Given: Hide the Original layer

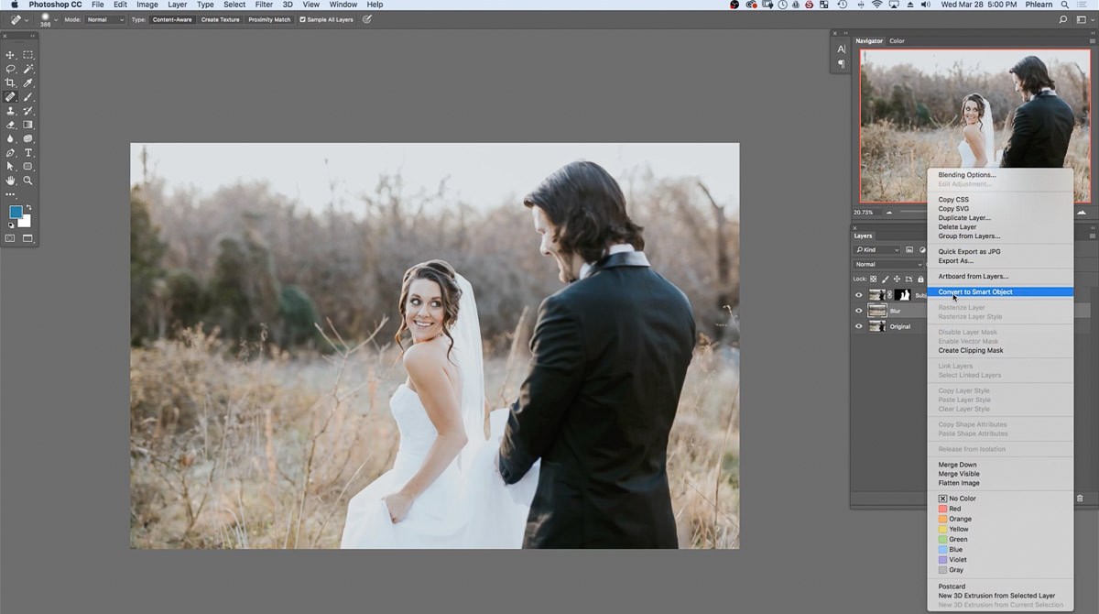Looking at the screenshot, I should [859, 326].
